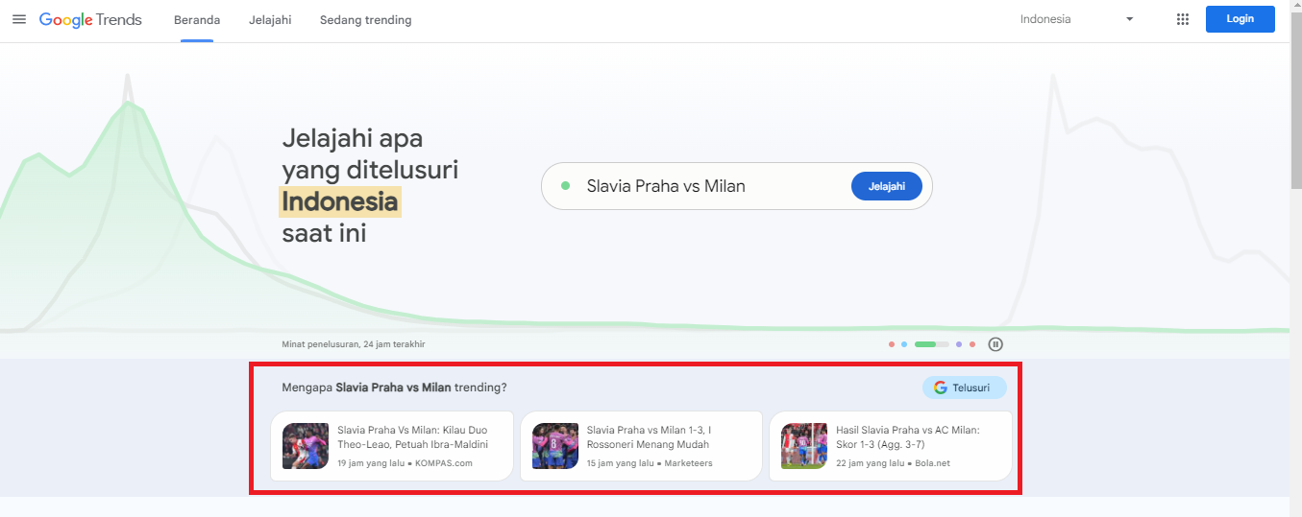
Task: Click the Google G icon in Telusuri
Action: click(x=940, y=388)
